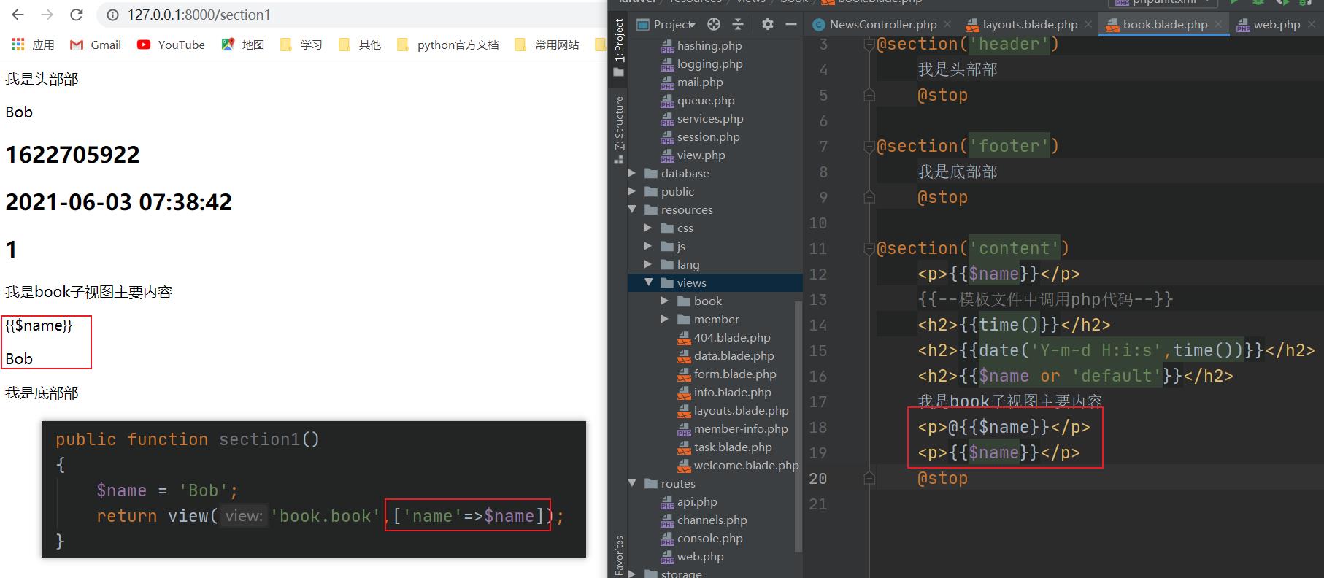Select web.php under routes
Viewport: 1324px width, 578px height.
click(x=692, y=556)
